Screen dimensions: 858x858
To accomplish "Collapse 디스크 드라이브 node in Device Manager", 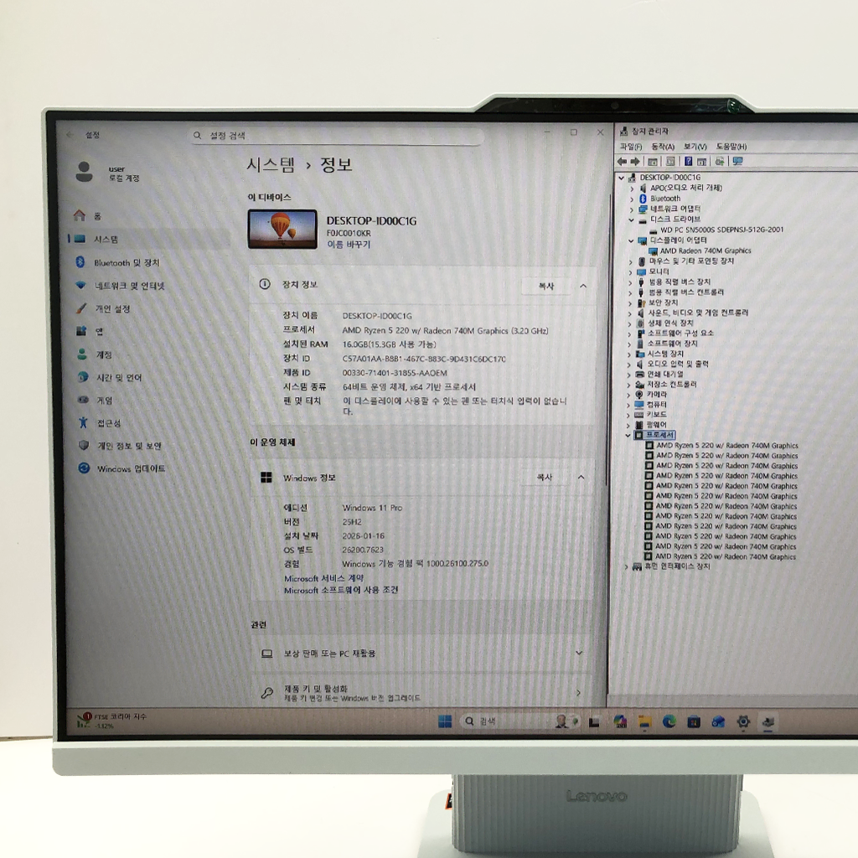I will pyautogui.click(x=631, y=220).
